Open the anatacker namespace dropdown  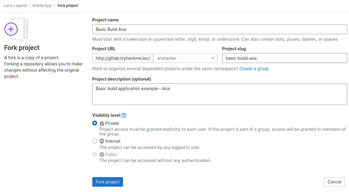click(185, 58)
